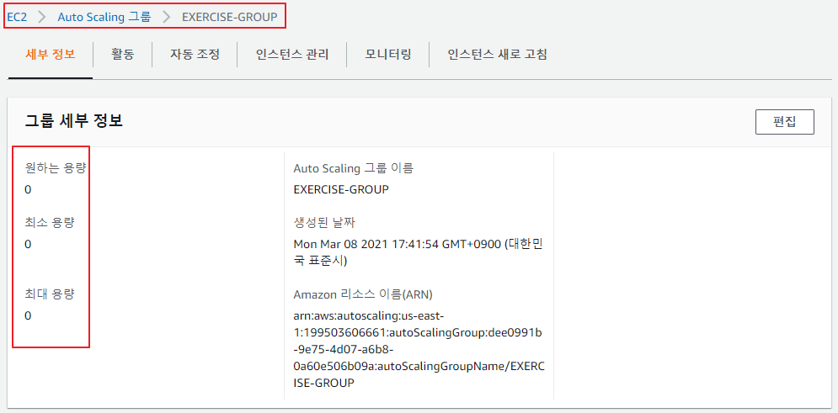Select group name value EXERCISE-GROUP
This screenshot has width=838, height=413.
(x=341, y=189)
